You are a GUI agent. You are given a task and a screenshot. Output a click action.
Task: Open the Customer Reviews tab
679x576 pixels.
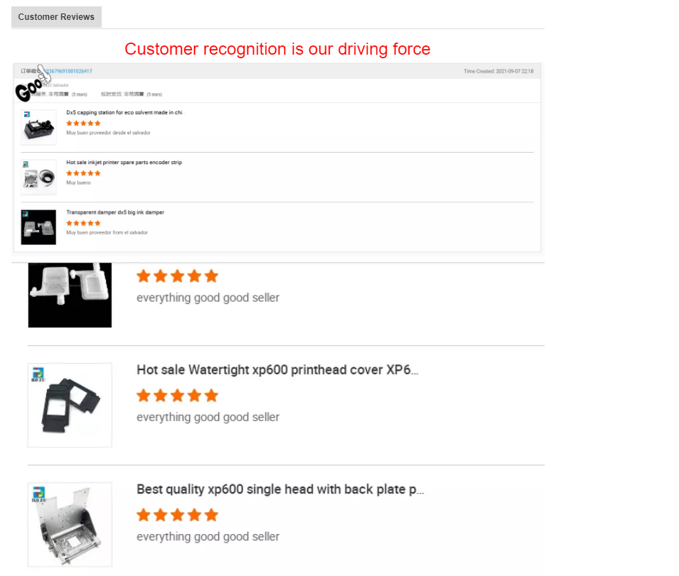tap(56, 17)
